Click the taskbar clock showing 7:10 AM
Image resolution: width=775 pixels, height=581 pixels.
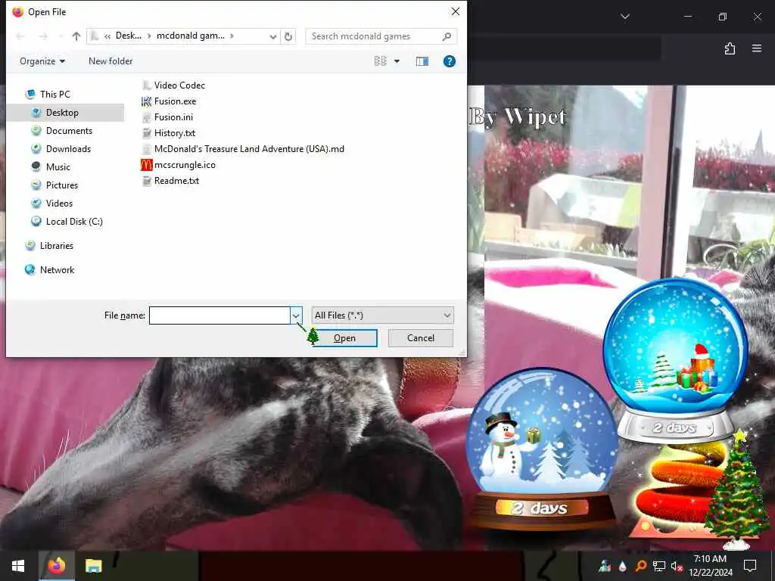(710, 566)
